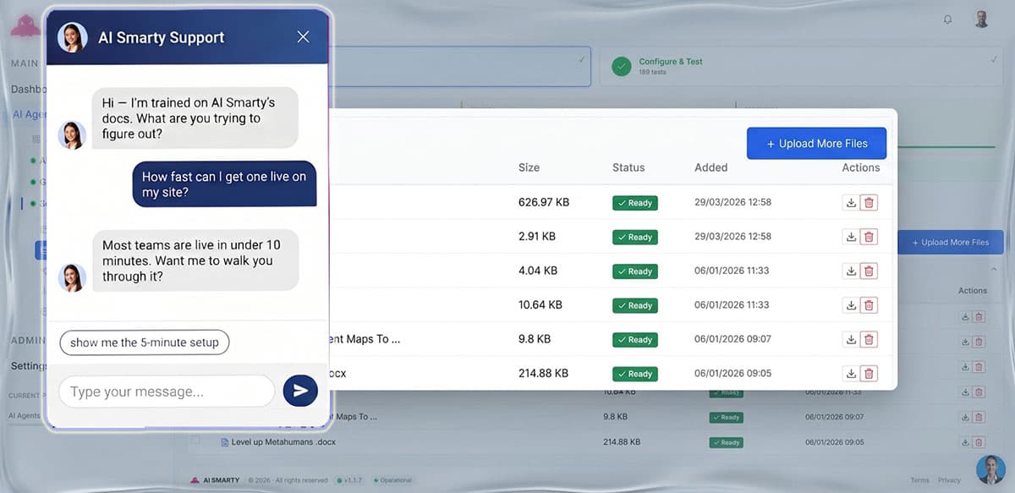Click '06/01/2026 09:05' in the zoomed card
Image resolution: width=1015 pixels, height=493 pixels.
pyautogui.click(x=732, y=373)
